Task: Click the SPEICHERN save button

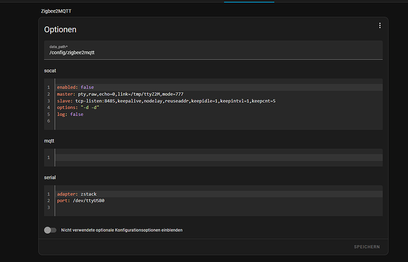Action: coord(367,247)
